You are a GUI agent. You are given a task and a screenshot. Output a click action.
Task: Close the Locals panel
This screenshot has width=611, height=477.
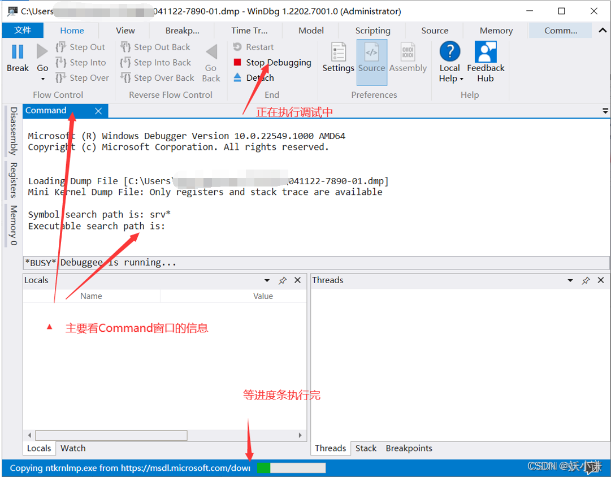coord(297,280)
